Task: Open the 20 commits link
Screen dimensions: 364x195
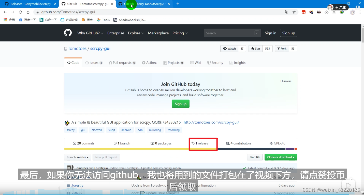Action: pyautogui.click(x=83, y=143)
